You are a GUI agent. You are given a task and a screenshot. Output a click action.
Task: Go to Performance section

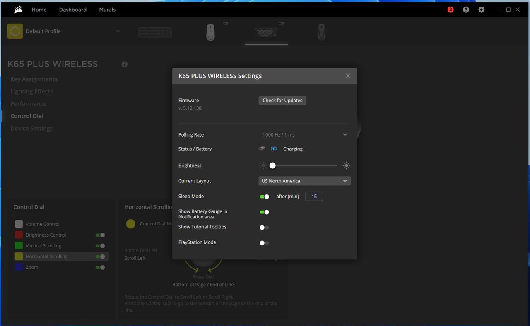click(x=28, y=104)
